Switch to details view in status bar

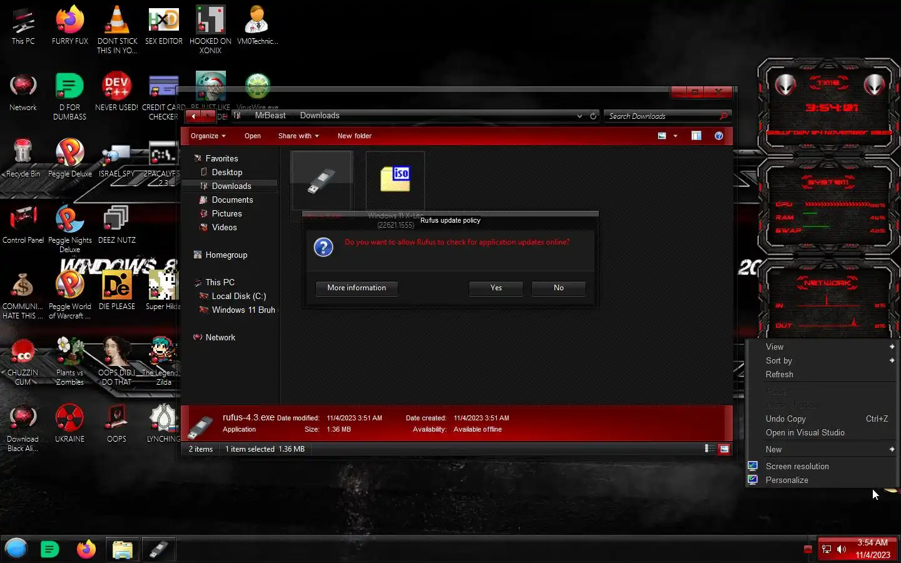coord(710,449)
